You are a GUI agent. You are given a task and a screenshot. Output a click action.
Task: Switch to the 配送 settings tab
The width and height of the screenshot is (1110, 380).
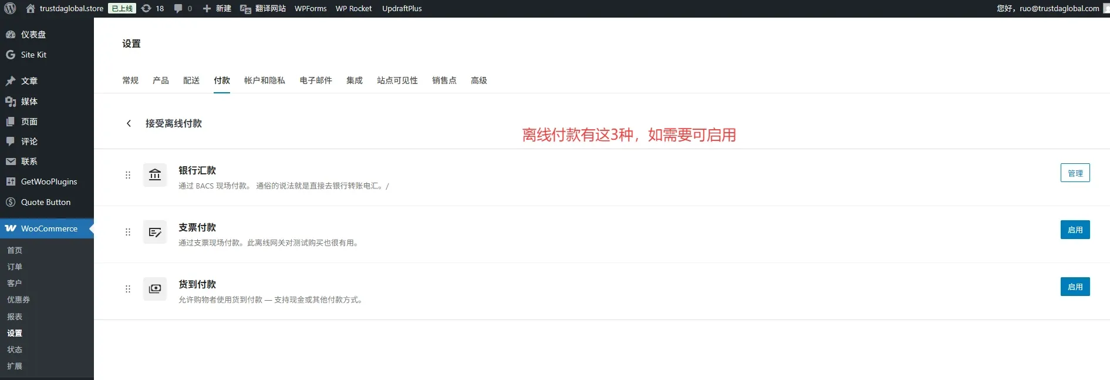coord(191,80)
